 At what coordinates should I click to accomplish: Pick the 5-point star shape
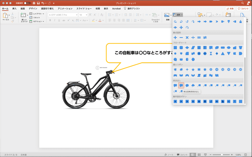click(x=193, y=70)
